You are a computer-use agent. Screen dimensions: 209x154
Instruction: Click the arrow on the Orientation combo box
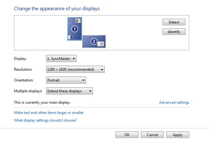(83, 80)
